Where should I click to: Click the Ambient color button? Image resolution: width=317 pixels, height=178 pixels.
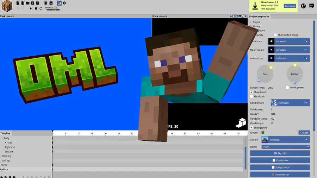click(x=280, y=174)
